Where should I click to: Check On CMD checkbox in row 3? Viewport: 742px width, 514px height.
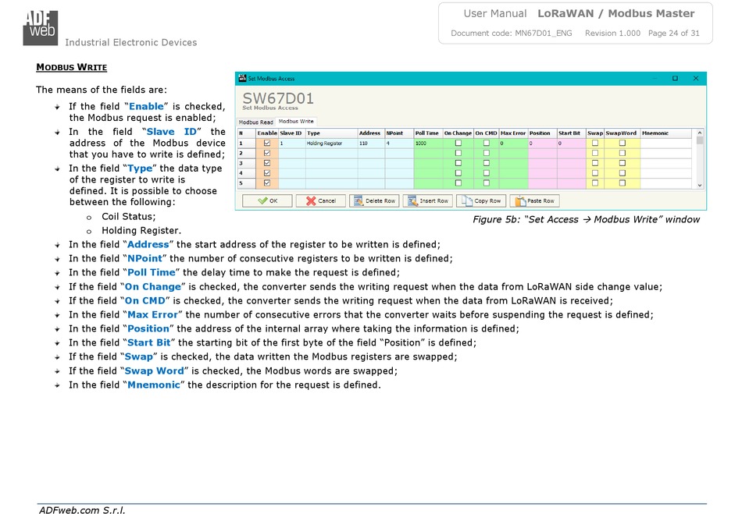coord(487,163)
